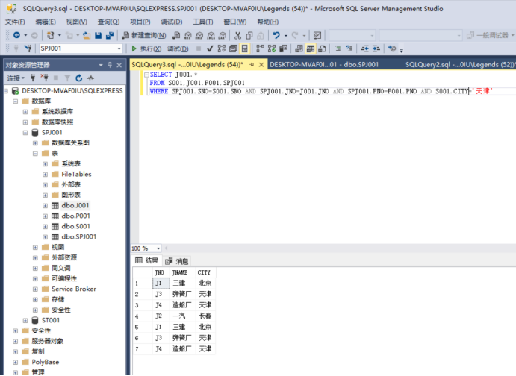Select the J1 cell in row 1
516x376 pixels.
click(161, 283)
